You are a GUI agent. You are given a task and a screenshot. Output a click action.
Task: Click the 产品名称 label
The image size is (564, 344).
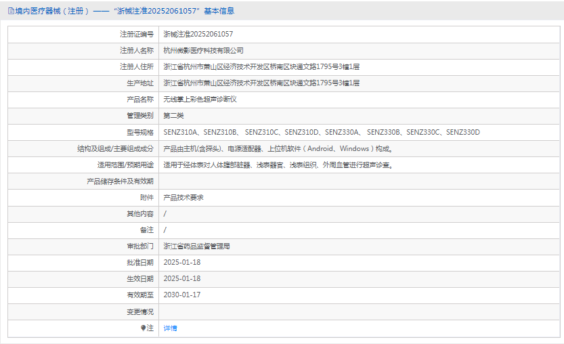[x=140, y=100]
